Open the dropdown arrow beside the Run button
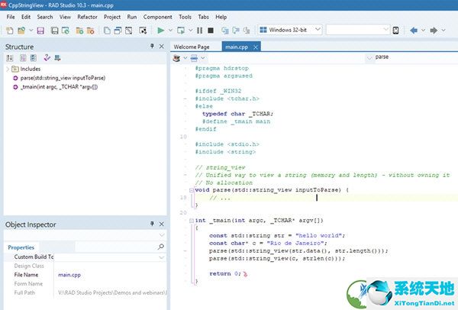458x310 pixels. coord(170,31)
